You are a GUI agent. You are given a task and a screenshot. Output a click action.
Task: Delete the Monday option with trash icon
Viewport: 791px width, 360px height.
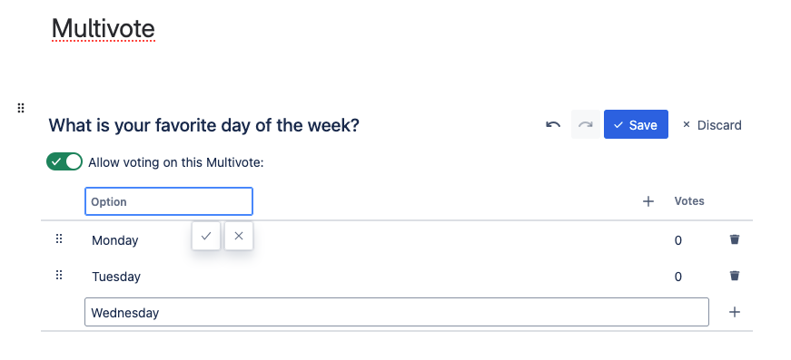(x=735, y=239)
